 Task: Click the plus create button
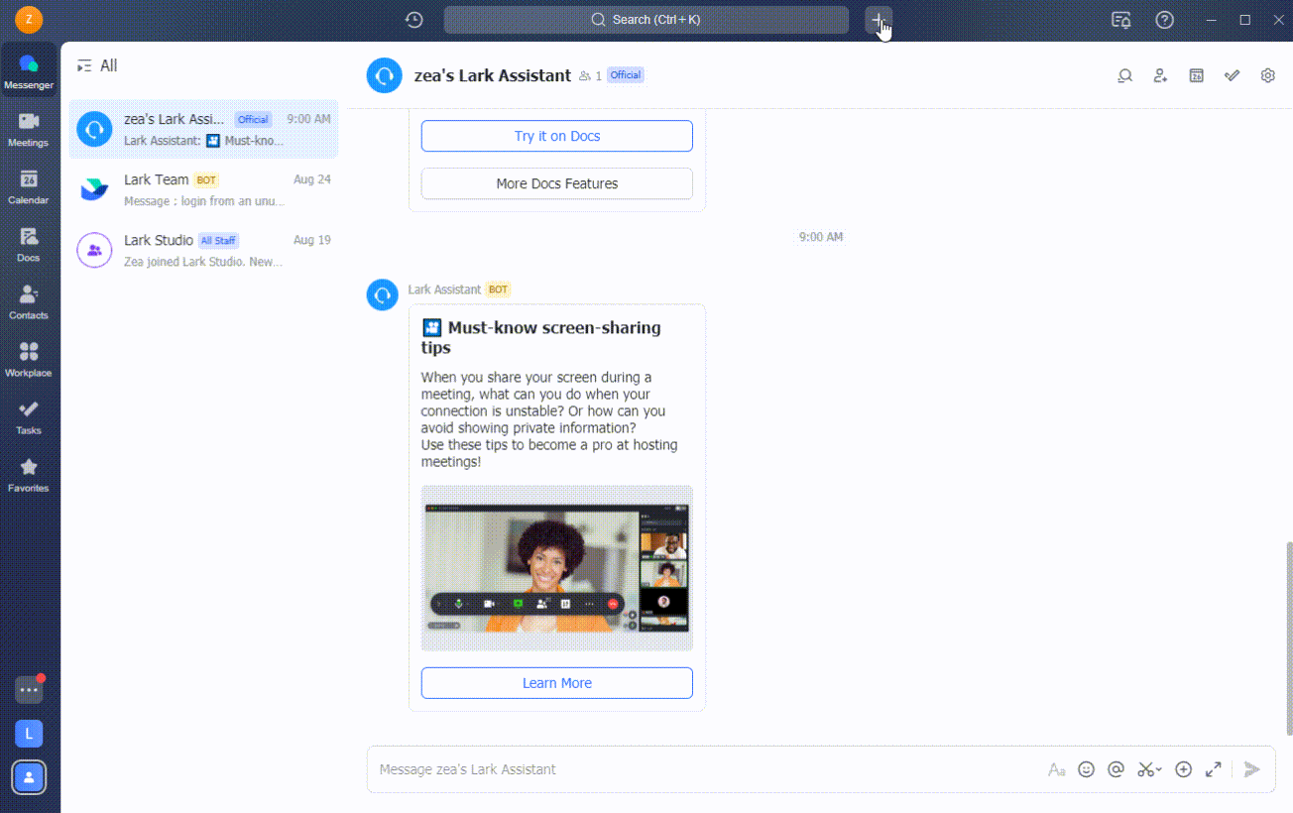click(x=878, y=20)
